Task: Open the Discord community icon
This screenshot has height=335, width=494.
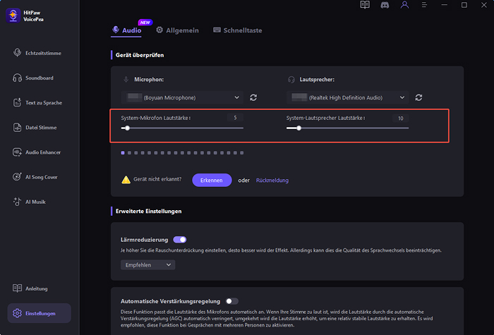Action: click(385, 5)
